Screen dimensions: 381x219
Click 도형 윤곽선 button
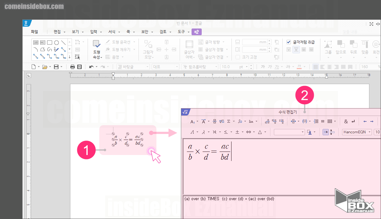pyautogui.click(x=120, y=42)
